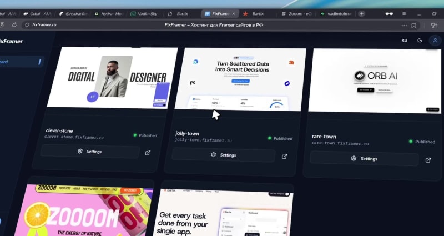
Task: Click the Framer icon on the @Hydra tab
Action: pyautogui.click(x=61, y=13)
